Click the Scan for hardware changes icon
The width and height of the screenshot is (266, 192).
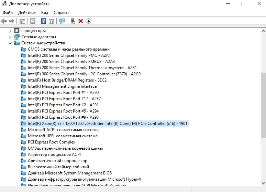62,21
